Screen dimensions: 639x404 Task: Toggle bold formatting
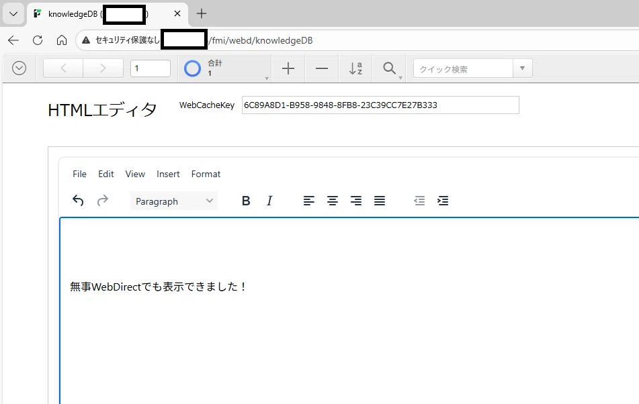[246, 201]
